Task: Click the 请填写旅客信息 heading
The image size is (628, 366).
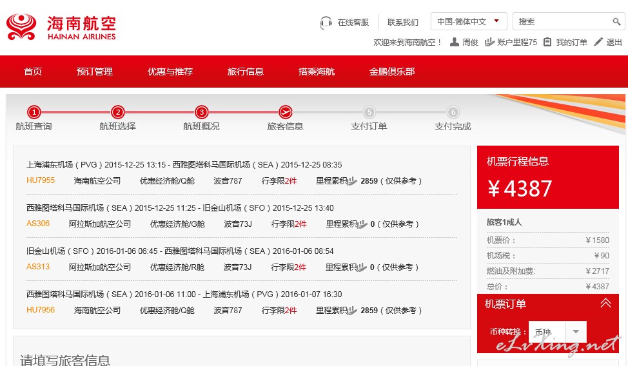Action: point(65,360)
